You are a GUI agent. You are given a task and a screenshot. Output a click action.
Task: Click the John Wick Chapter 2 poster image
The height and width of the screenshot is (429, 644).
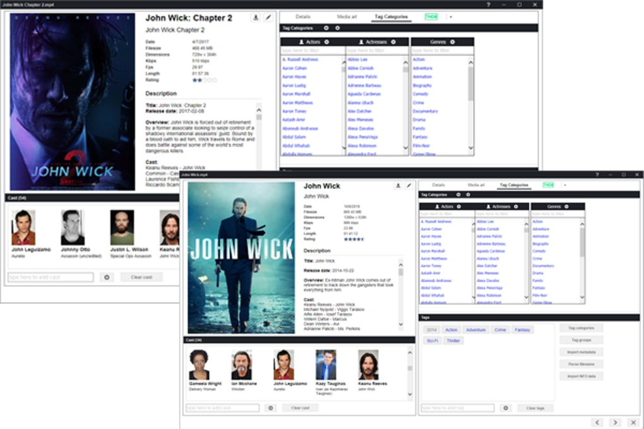pos(72,102)
